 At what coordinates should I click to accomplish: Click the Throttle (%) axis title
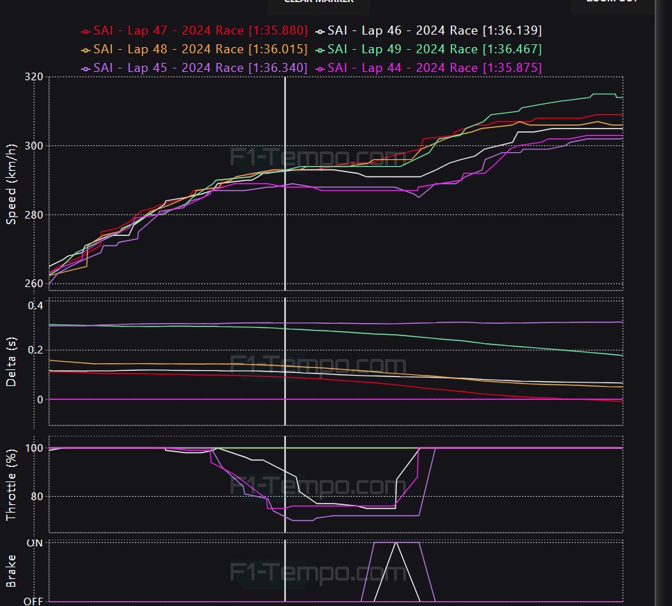11,485
